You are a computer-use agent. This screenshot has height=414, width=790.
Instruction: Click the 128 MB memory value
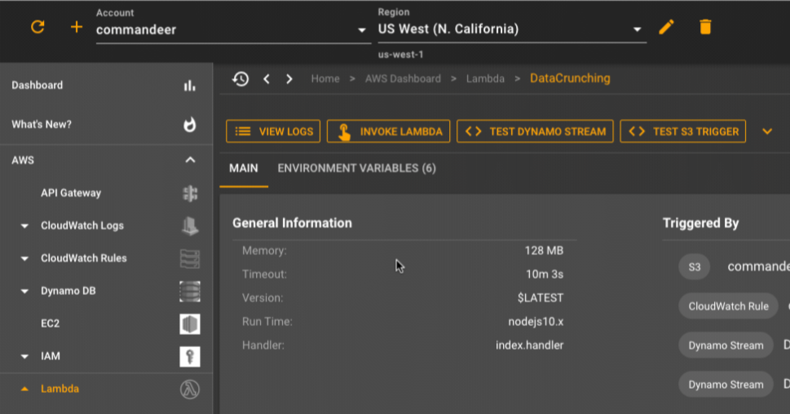(544, 250)
